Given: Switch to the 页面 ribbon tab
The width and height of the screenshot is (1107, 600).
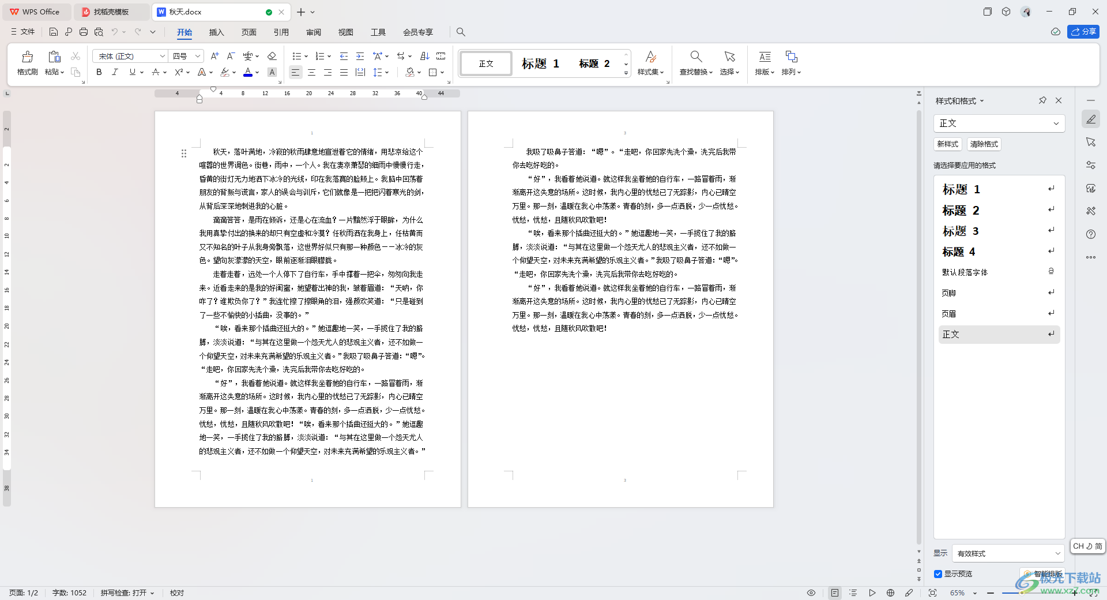Looking at the screenshot, I should pyautogui.click(x=248, y=32).
